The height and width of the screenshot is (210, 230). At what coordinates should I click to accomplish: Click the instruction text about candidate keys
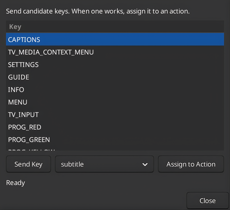[x=98, y=11]
